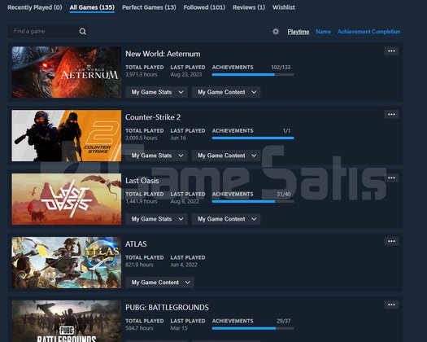427x342 pixels.
Task: Switch to the Recently Played (0) tab
Action: (x=35, y=7)
